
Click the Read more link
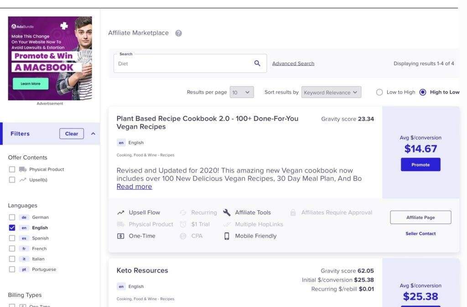click(x=134, y=187)
